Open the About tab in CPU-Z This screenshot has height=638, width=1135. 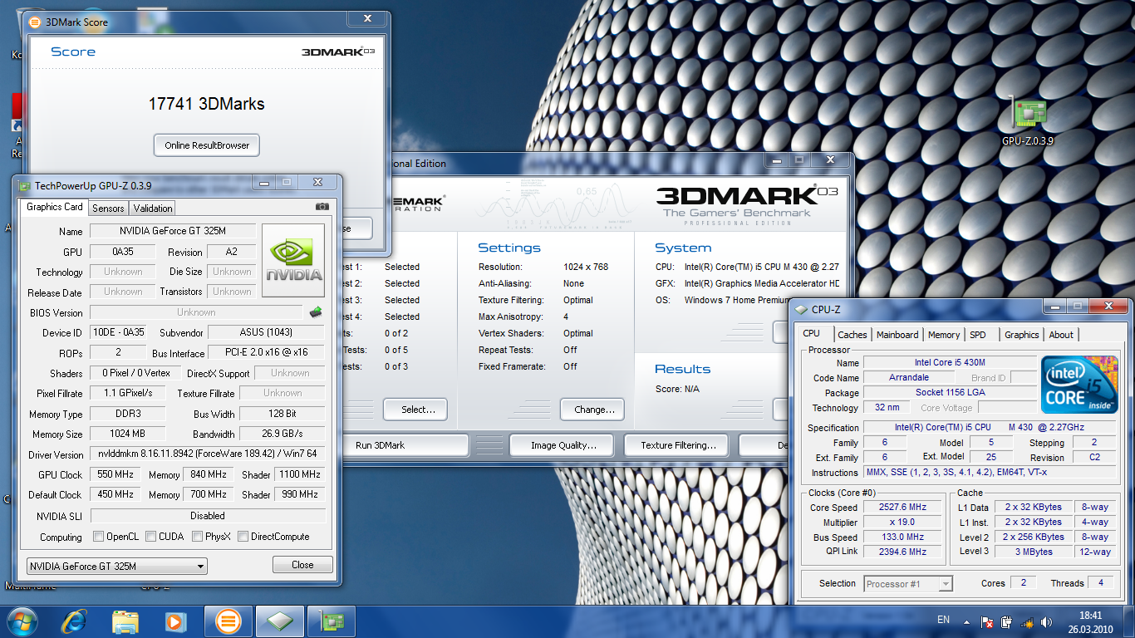click(1061, 335)
